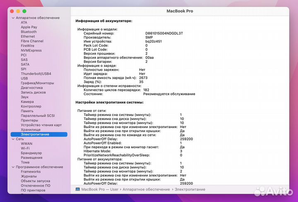Close the System Information window
Image resolution: width=298 pixels, height=202 pixels.
pyautogui.click(x=12, y=12)
